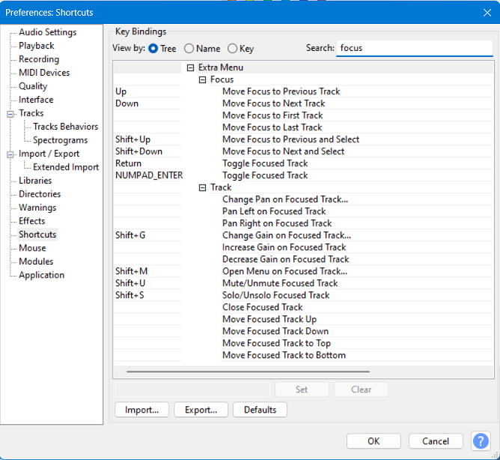
Task: Select the Name view radio button
Action: click(189, 49)
